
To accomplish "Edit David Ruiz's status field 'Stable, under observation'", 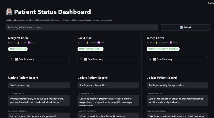I will (x=108, y=85).
